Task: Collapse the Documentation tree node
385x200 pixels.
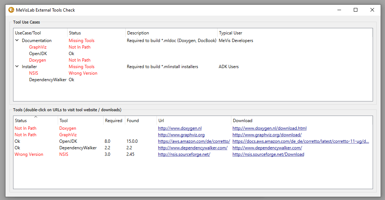Action: click(17, 41)
